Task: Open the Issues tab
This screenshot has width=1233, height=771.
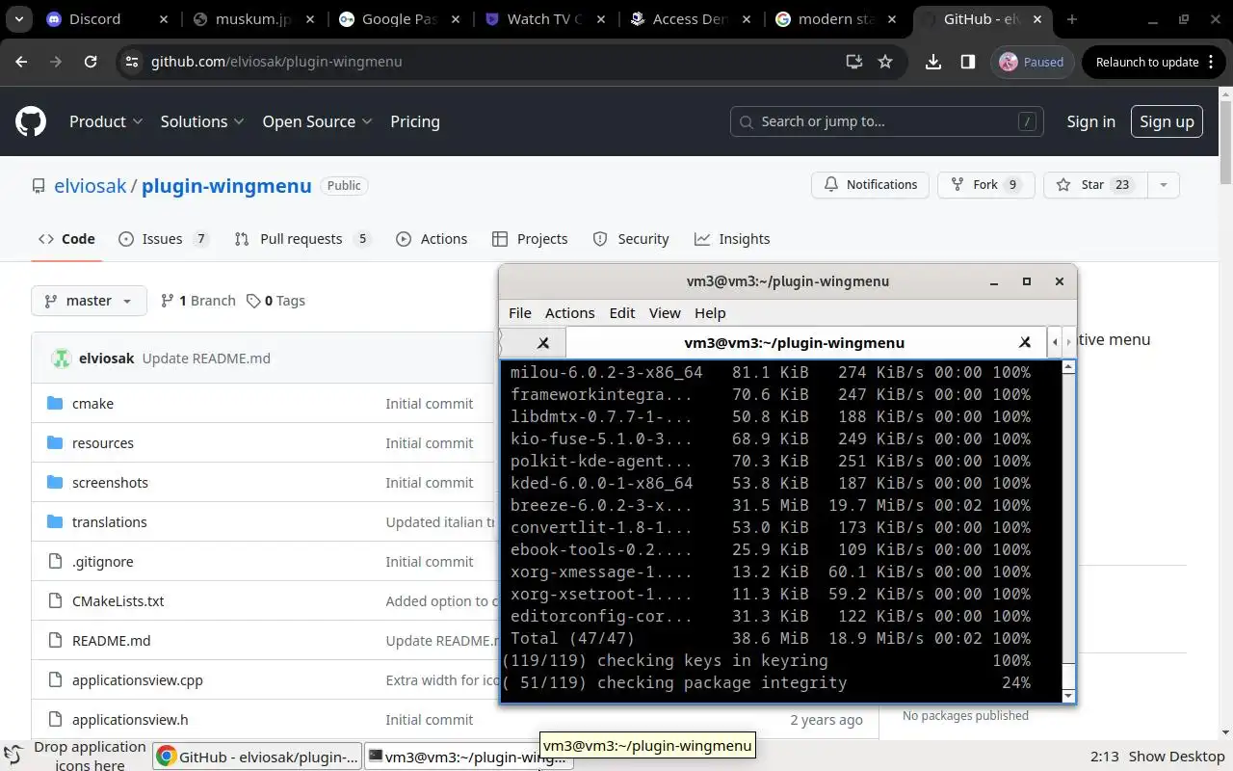Action: (x=164, y=239)
